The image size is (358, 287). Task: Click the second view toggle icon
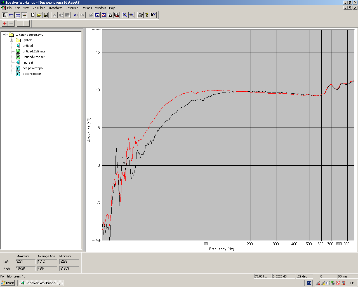click(x=11, y=15)
